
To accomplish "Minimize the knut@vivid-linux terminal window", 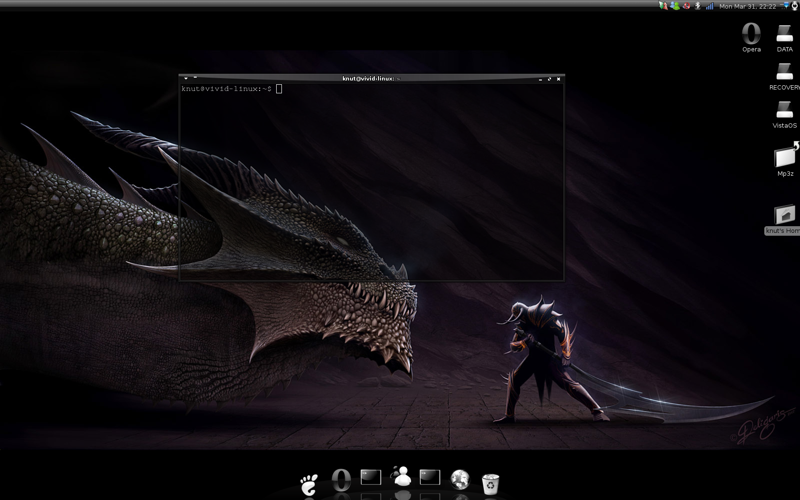I will click(x=540, y=79).
